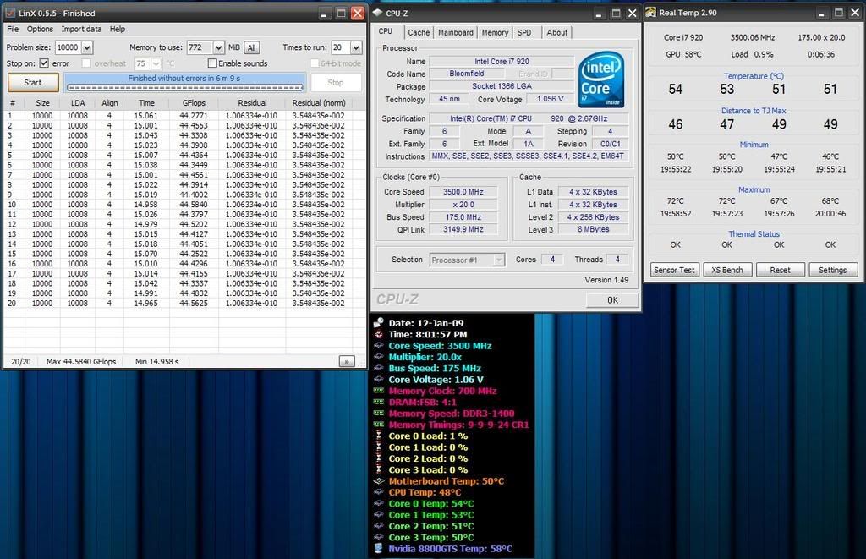Open the Import data menu
Viewport: 866px width, 559px height.
(x=81, y=29)
